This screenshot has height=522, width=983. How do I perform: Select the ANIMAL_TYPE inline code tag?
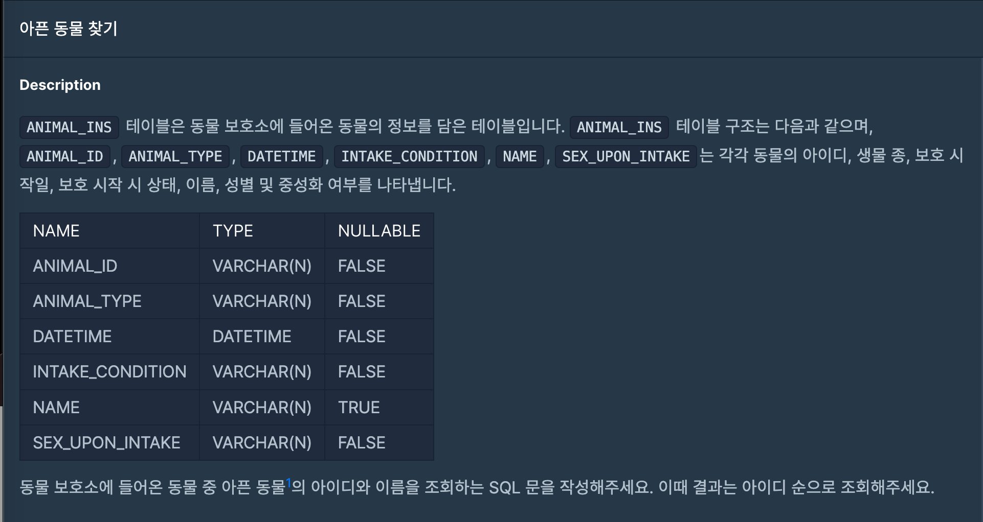(x=175, y=156)
